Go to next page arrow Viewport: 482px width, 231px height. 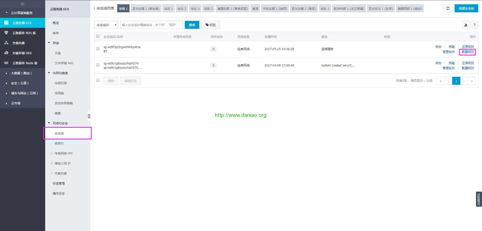pos(464,81)
